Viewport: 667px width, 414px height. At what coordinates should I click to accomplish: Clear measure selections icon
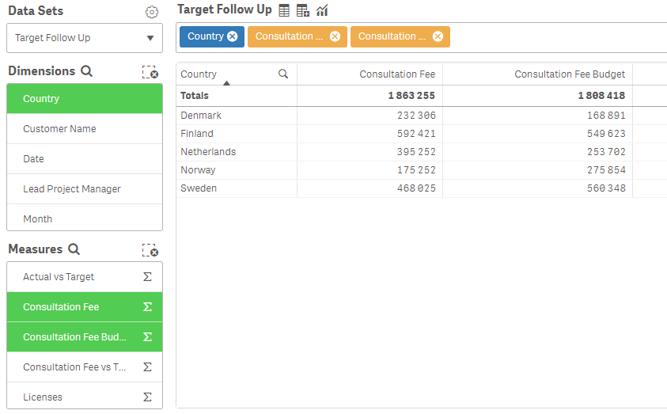point(150,250)
